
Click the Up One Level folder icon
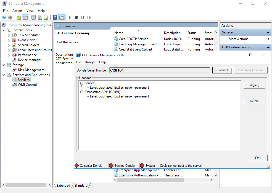pyautogui.click(x=19, y=17)
